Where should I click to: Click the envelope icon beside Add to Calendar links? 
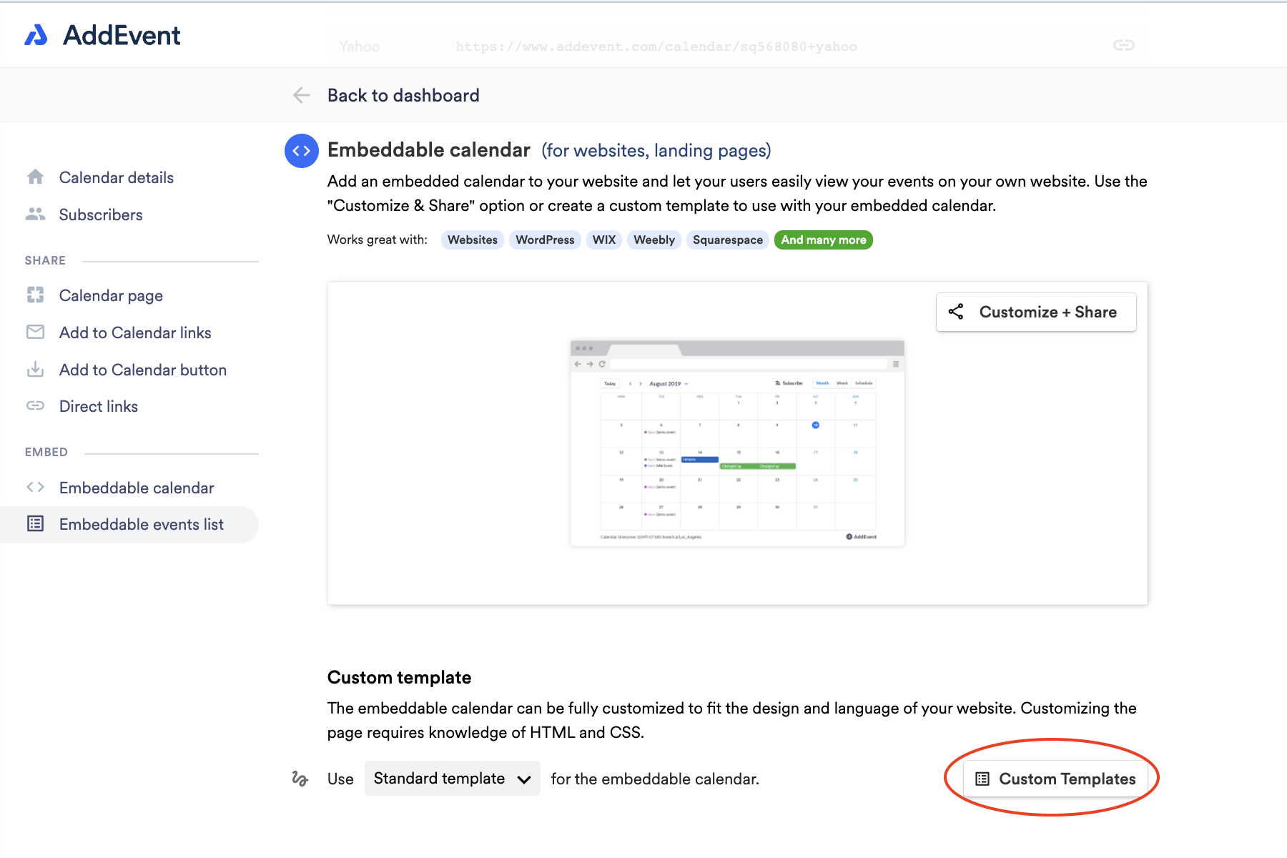[35, 332]
